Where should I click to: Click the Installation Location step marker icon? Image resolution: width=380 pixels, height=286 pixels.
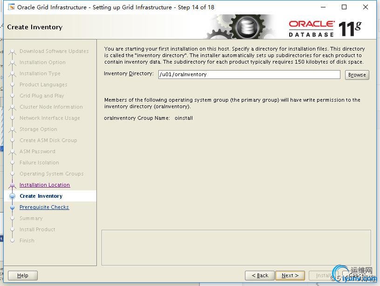tap(13, 185)
